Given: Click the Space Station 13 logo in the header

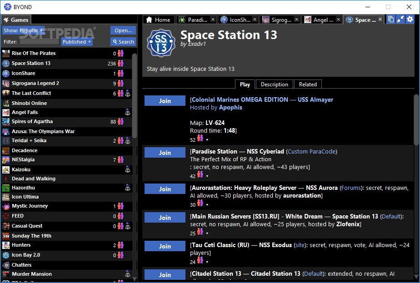Looking at the screenshot, I should [161, 43].
